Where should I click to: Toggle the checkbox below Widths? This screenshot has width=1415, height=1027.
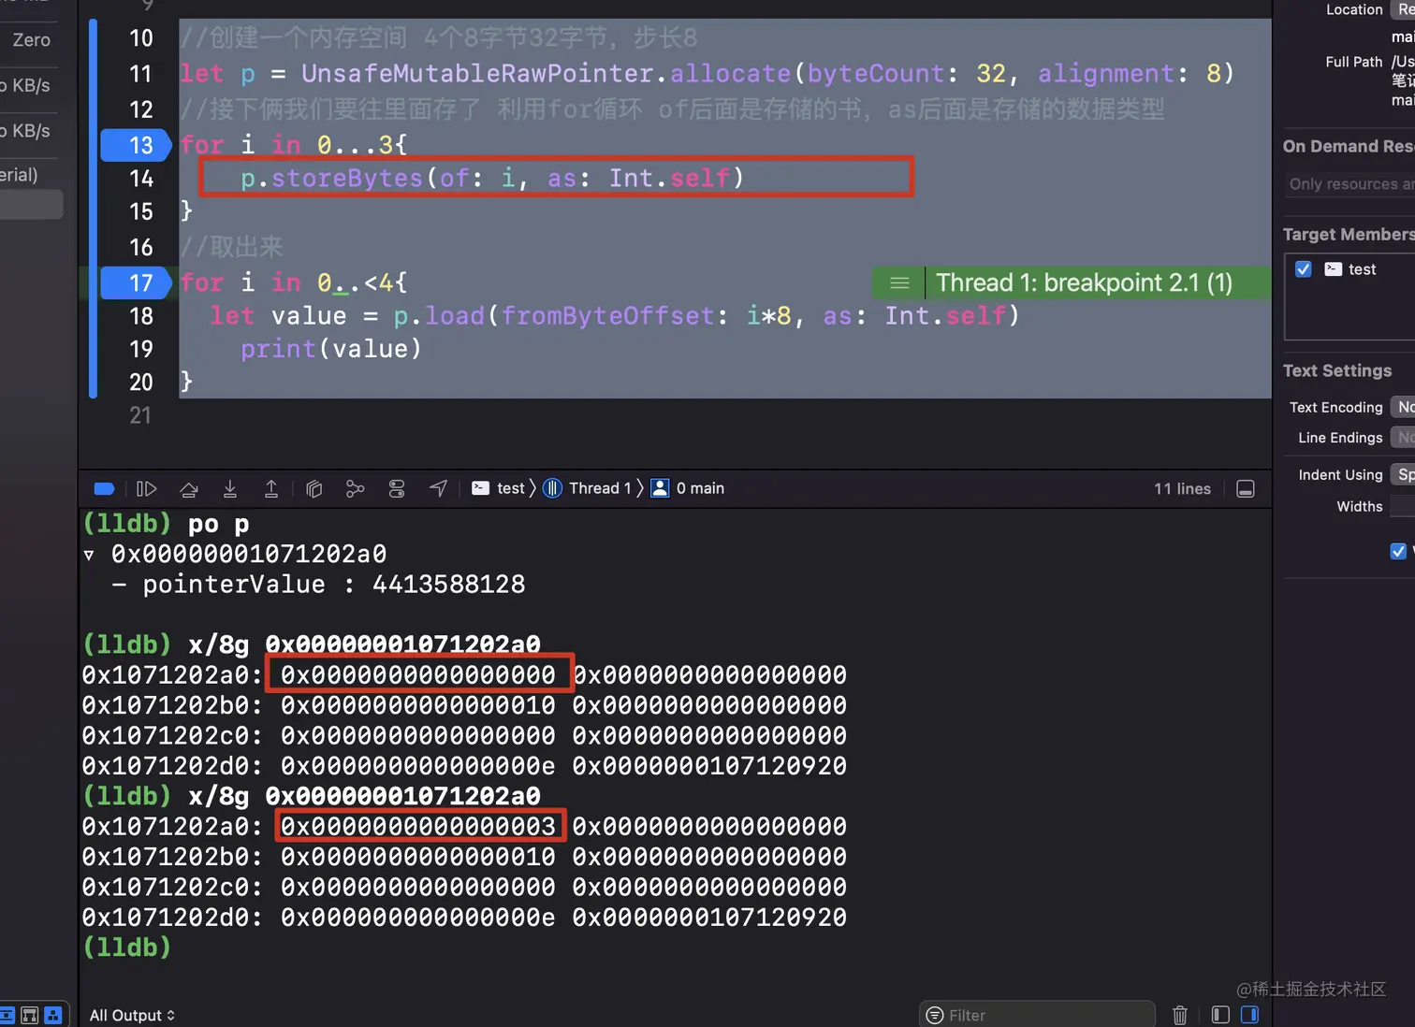[x=1398, y=551]
